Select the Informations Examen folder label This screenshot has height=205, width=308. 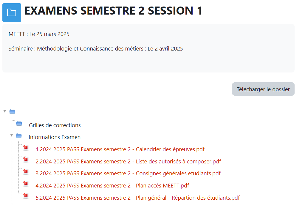[55, 137]
